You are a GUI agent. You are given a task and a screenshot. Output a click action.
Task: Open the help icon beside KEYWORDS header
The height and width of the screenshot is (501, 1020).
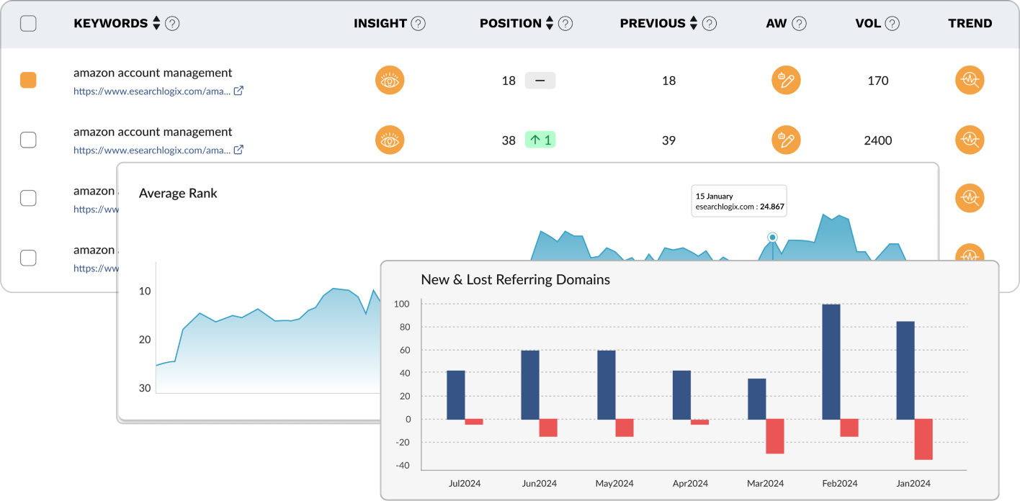(x=171, y=23)
